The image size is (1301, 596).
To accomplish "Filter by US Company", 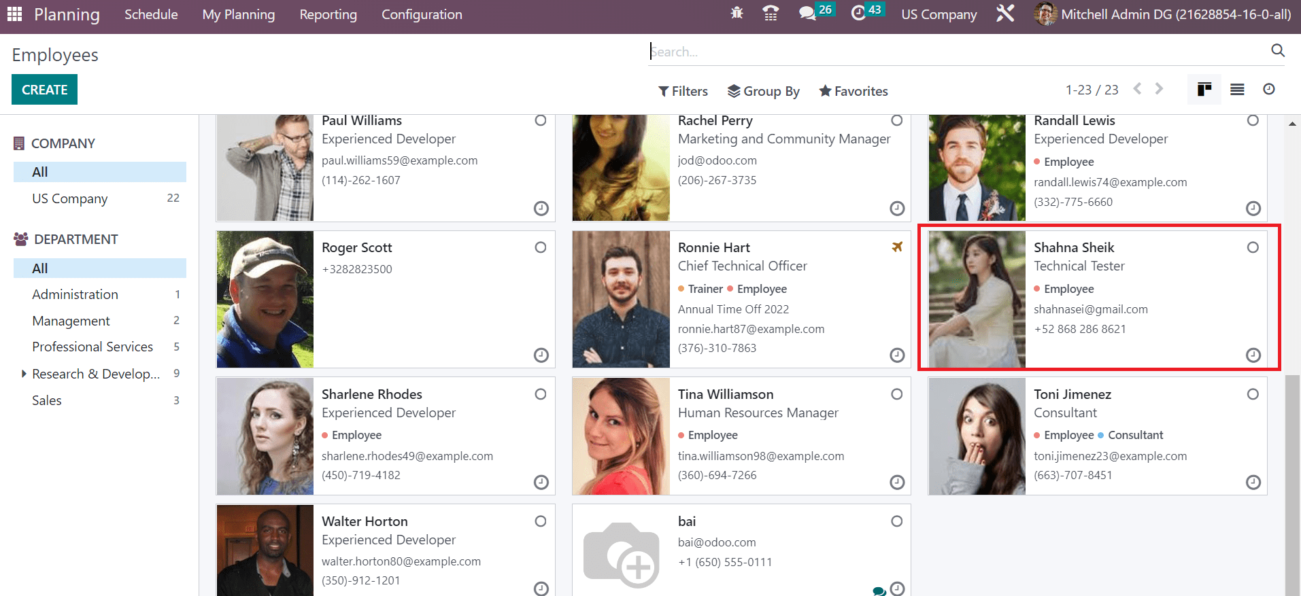I will tap(100, 198).
